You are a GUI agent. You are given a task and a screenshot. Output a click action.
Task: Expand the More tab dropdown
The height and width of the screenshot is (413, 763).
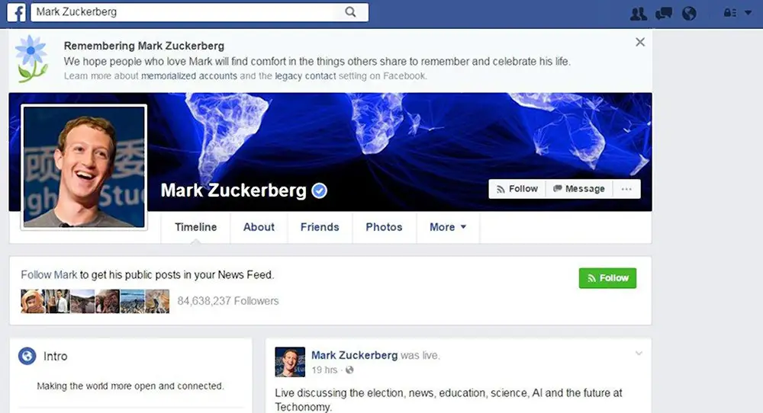448,227
